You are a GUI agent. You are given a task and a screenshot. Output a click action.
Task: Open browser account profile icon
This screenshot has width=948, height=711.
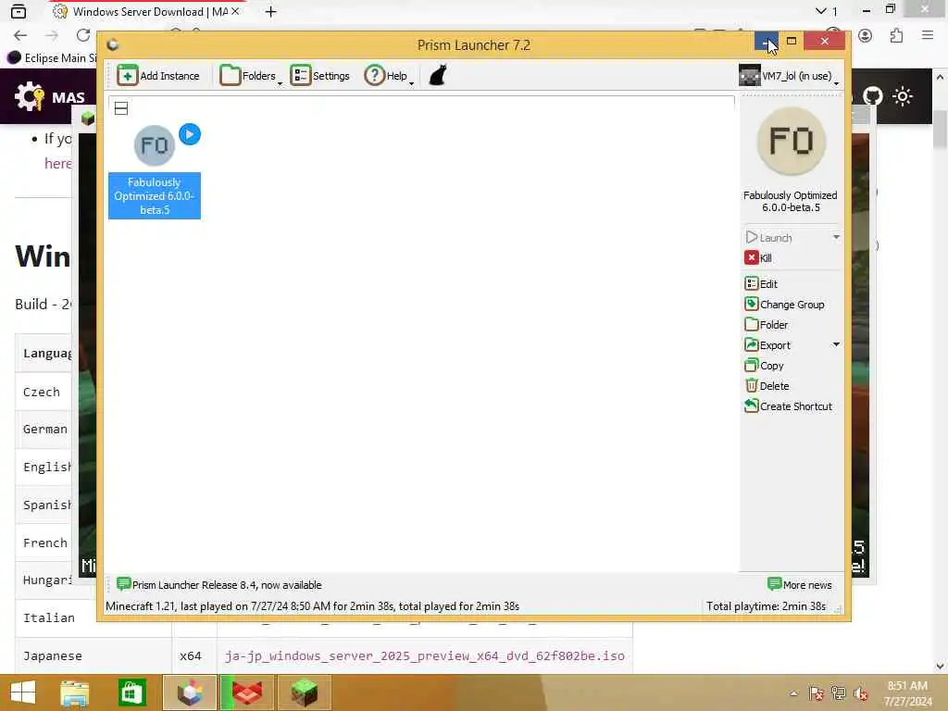(866, 36)
